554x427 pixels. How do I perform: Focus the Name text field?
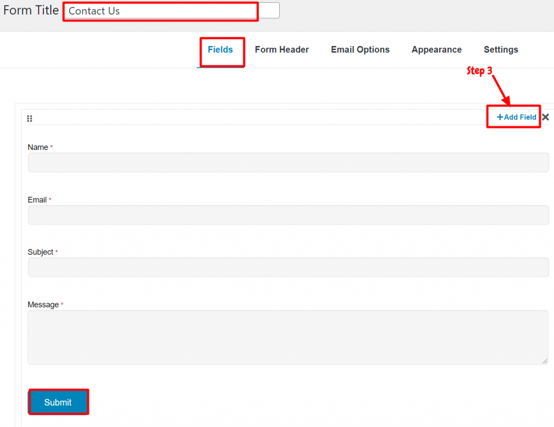point(288,162)
